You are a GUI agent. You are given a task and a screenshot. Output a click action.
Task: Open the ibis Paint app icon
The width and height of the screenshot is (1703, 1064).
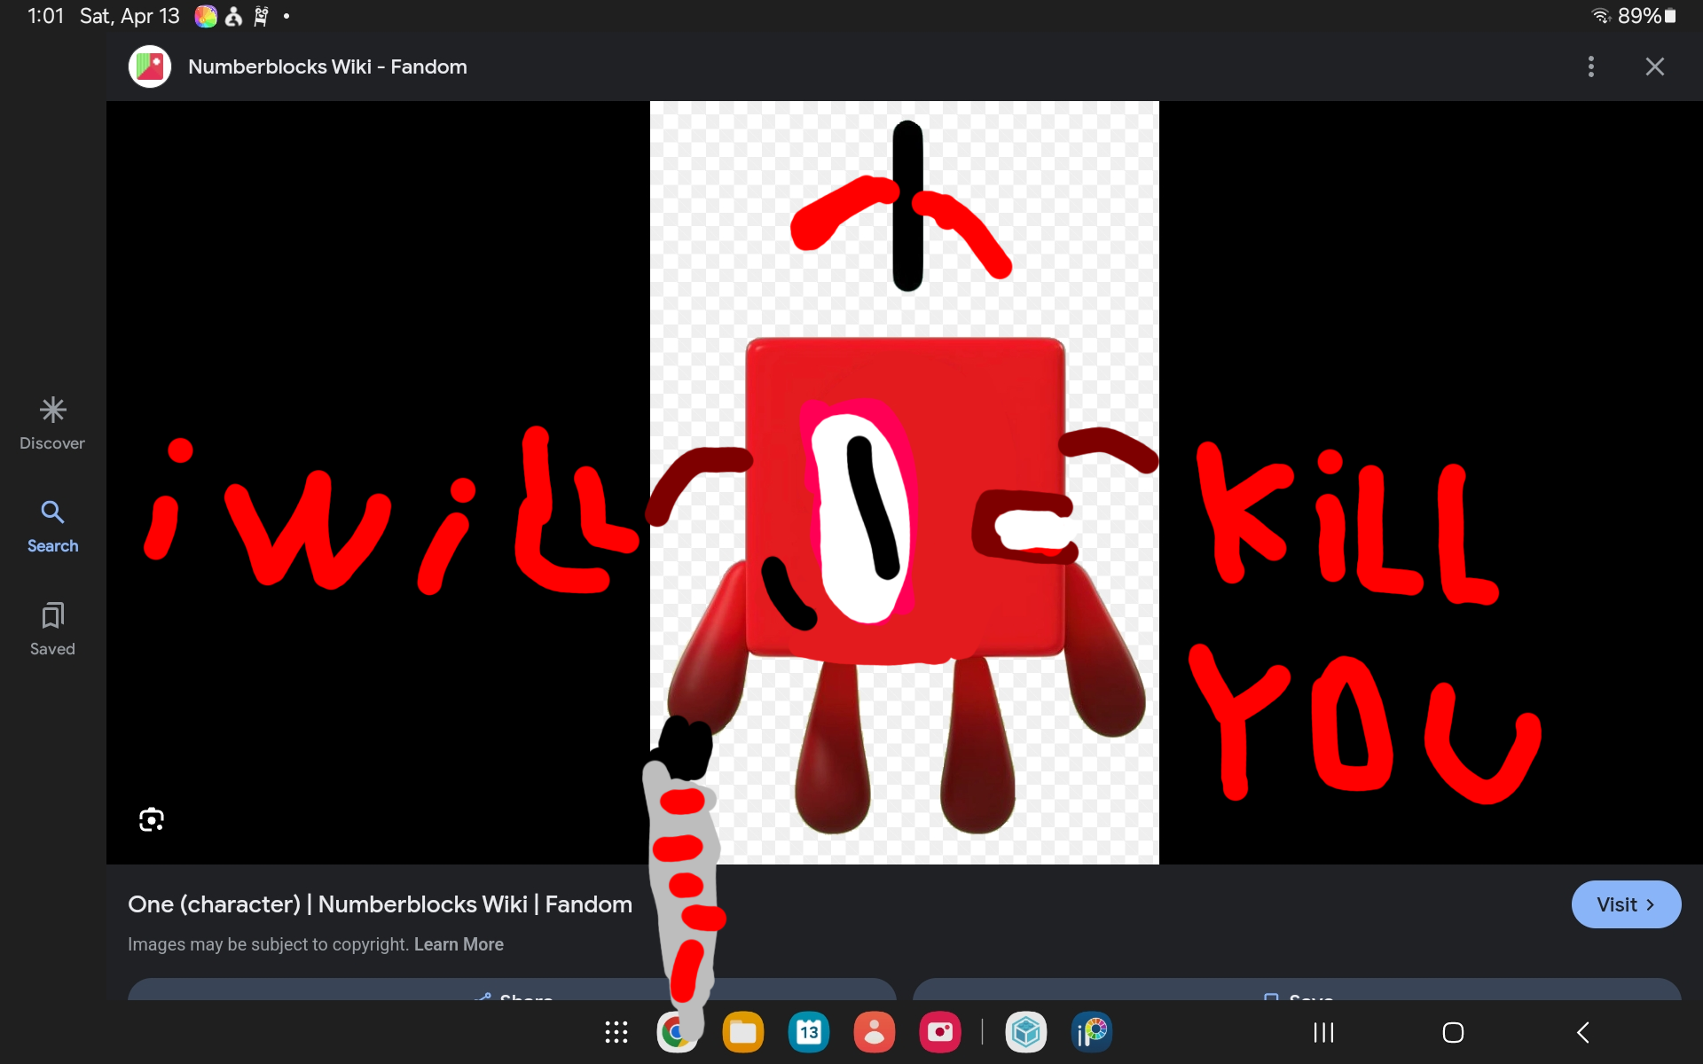[1092, 1032]
